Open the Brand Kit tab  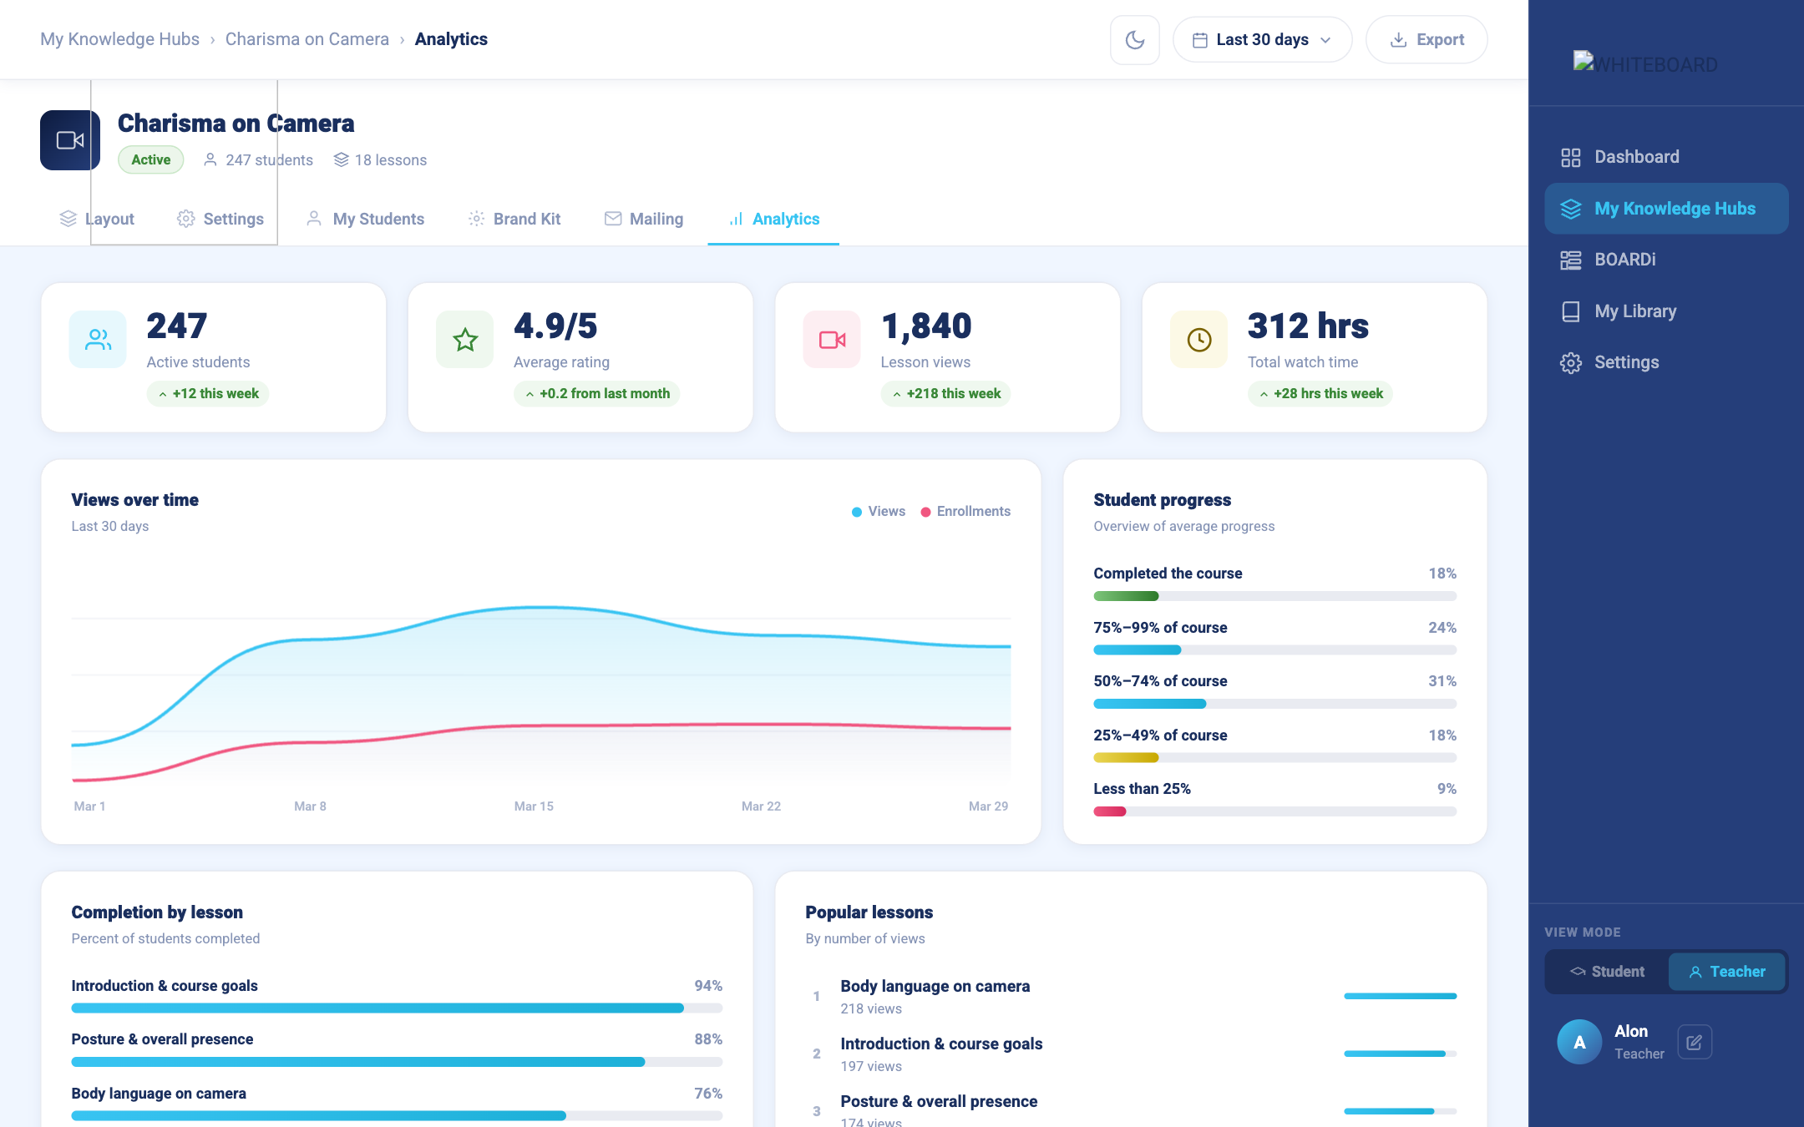pyautogui.click(x=514, y=219)
